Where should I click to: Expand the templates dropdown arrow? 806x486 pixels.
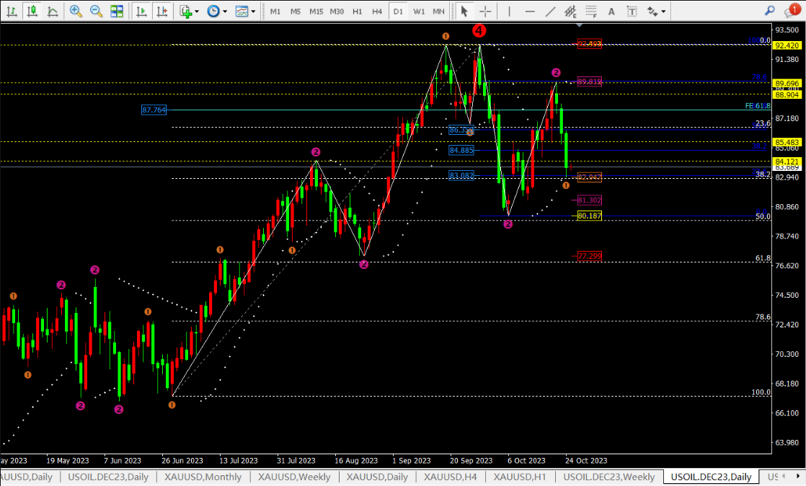253,12
